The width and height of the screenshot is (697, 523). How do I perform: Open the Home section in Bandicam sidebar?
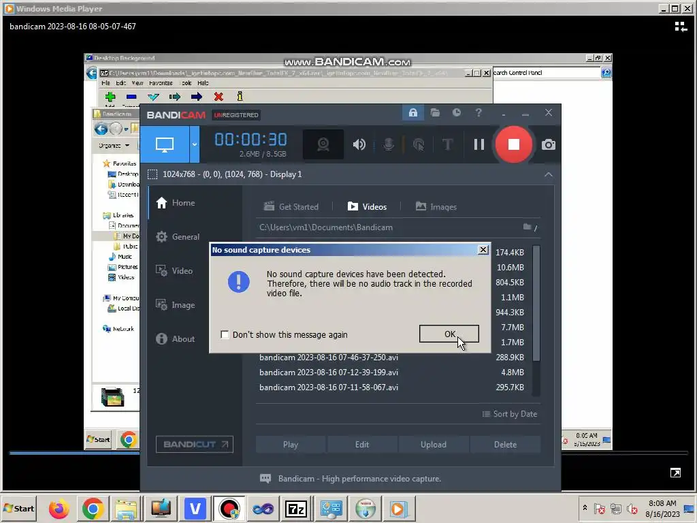tap(175, 203)
